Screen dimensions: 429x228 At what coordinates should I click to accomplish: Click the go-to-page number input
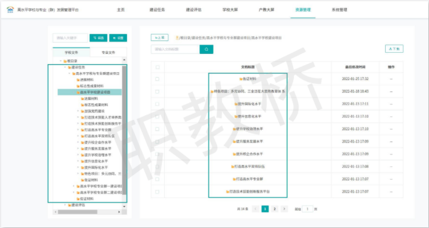(x=308, y=209)
